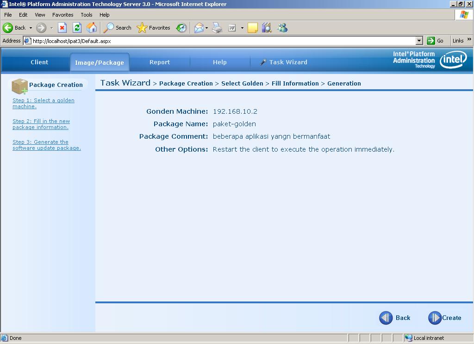Open the Favorites star button
This screenshot has height=344, width=474.
pyautogui.click(x=153, y=28)
